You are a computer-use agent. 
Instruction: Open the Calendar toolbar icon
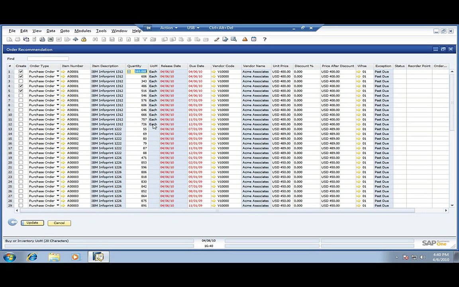coord(254,39)
